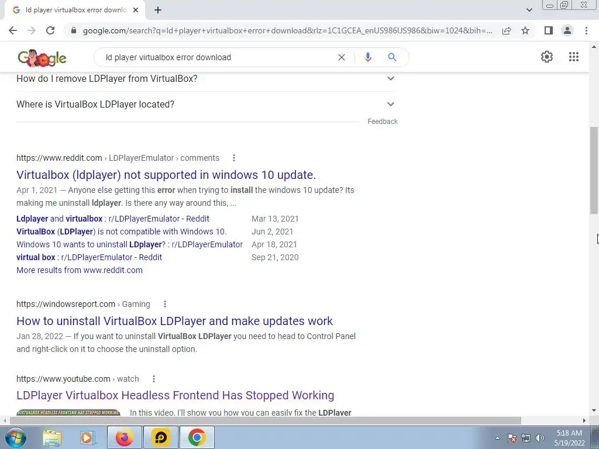599x449 pixels.
Task: Click the https://www.reddit.com breadcrumb
Action: [59, 158]
